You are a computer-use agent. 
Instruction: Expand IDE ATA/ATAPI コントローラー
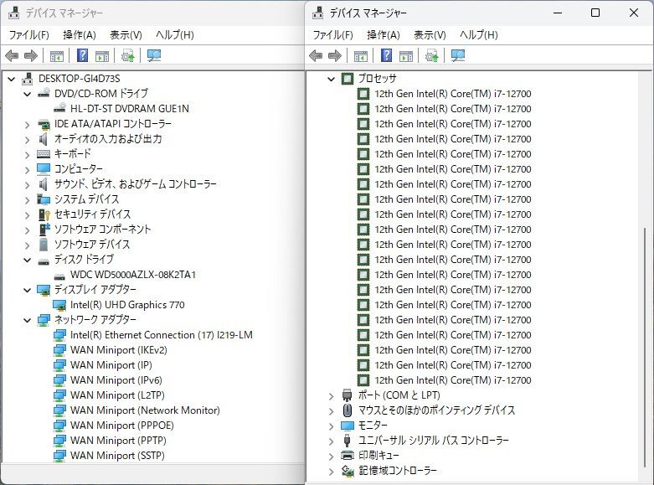(28, 124)
